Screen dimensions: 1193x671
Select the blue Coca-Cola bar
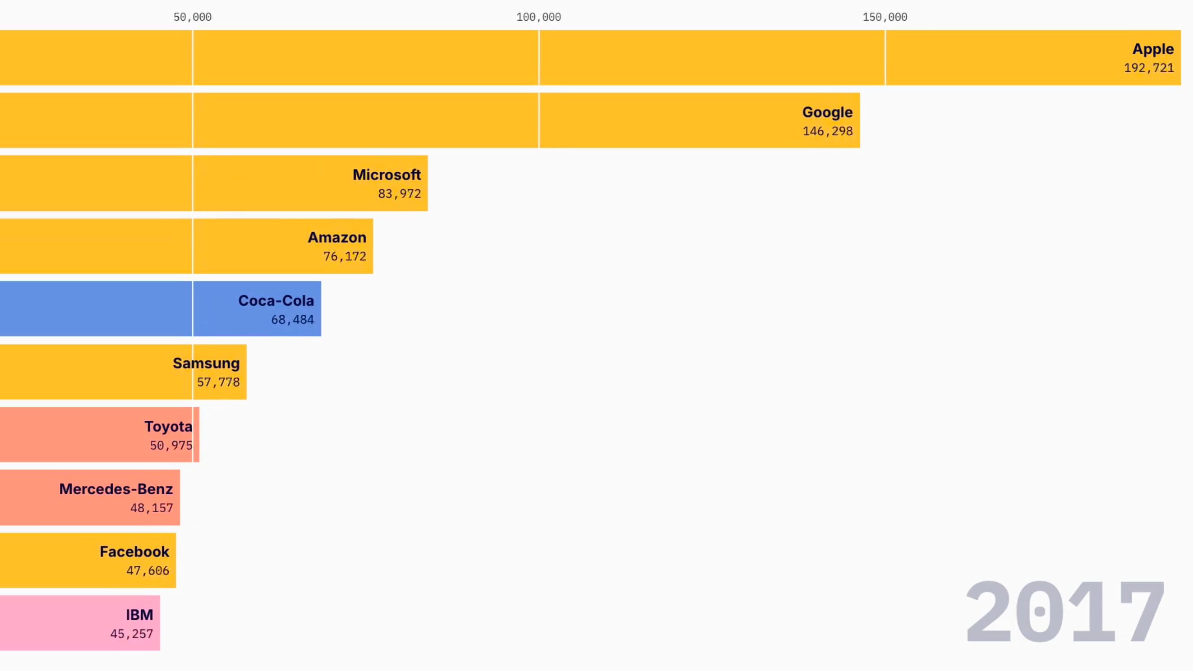pyautogui.click(x=139, y=308)
